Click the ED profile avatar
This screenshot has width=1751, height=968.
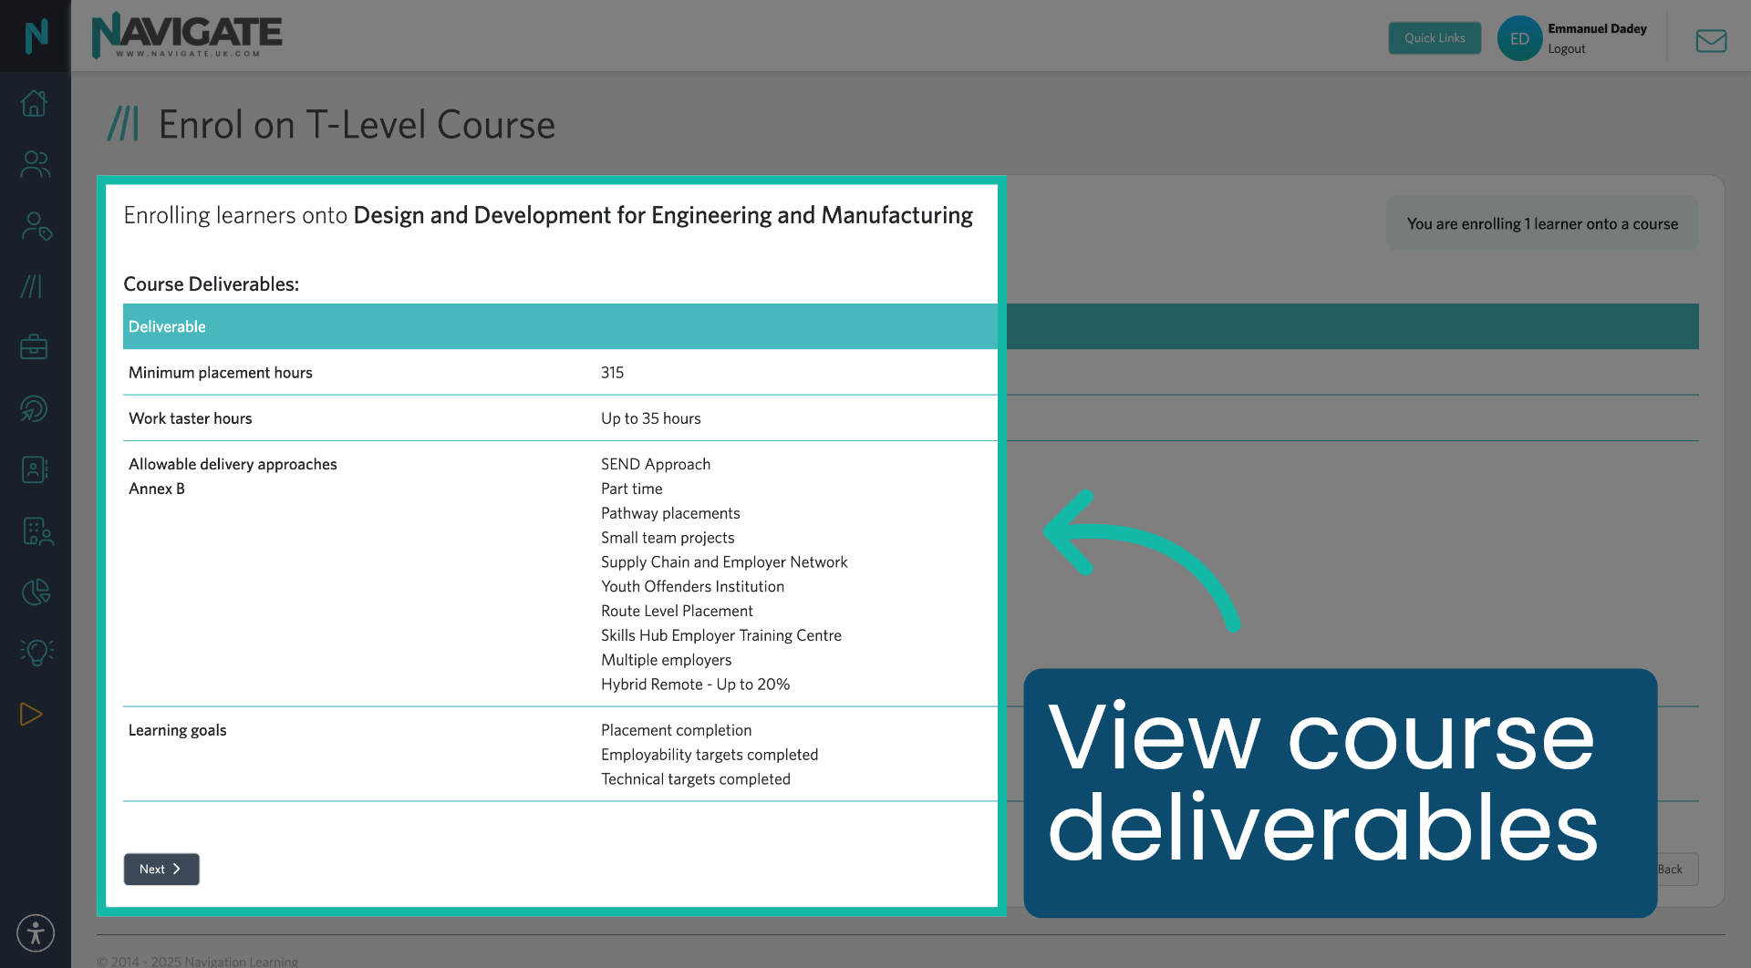[x=1518, y=38]
